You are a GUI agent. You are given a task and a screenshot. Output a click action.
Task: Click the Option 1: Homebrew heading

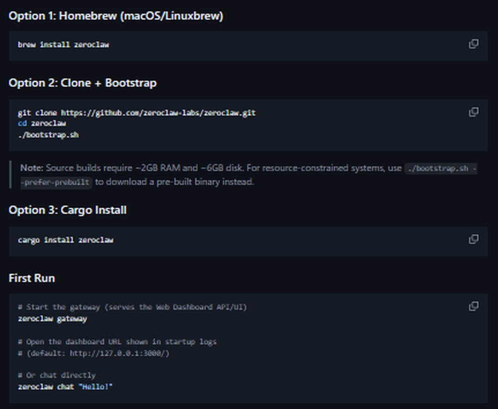116,15
